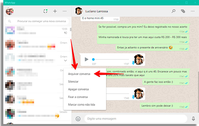Click message 'E o home mini 45'
199x126 pixels.
tap(100, 19)
